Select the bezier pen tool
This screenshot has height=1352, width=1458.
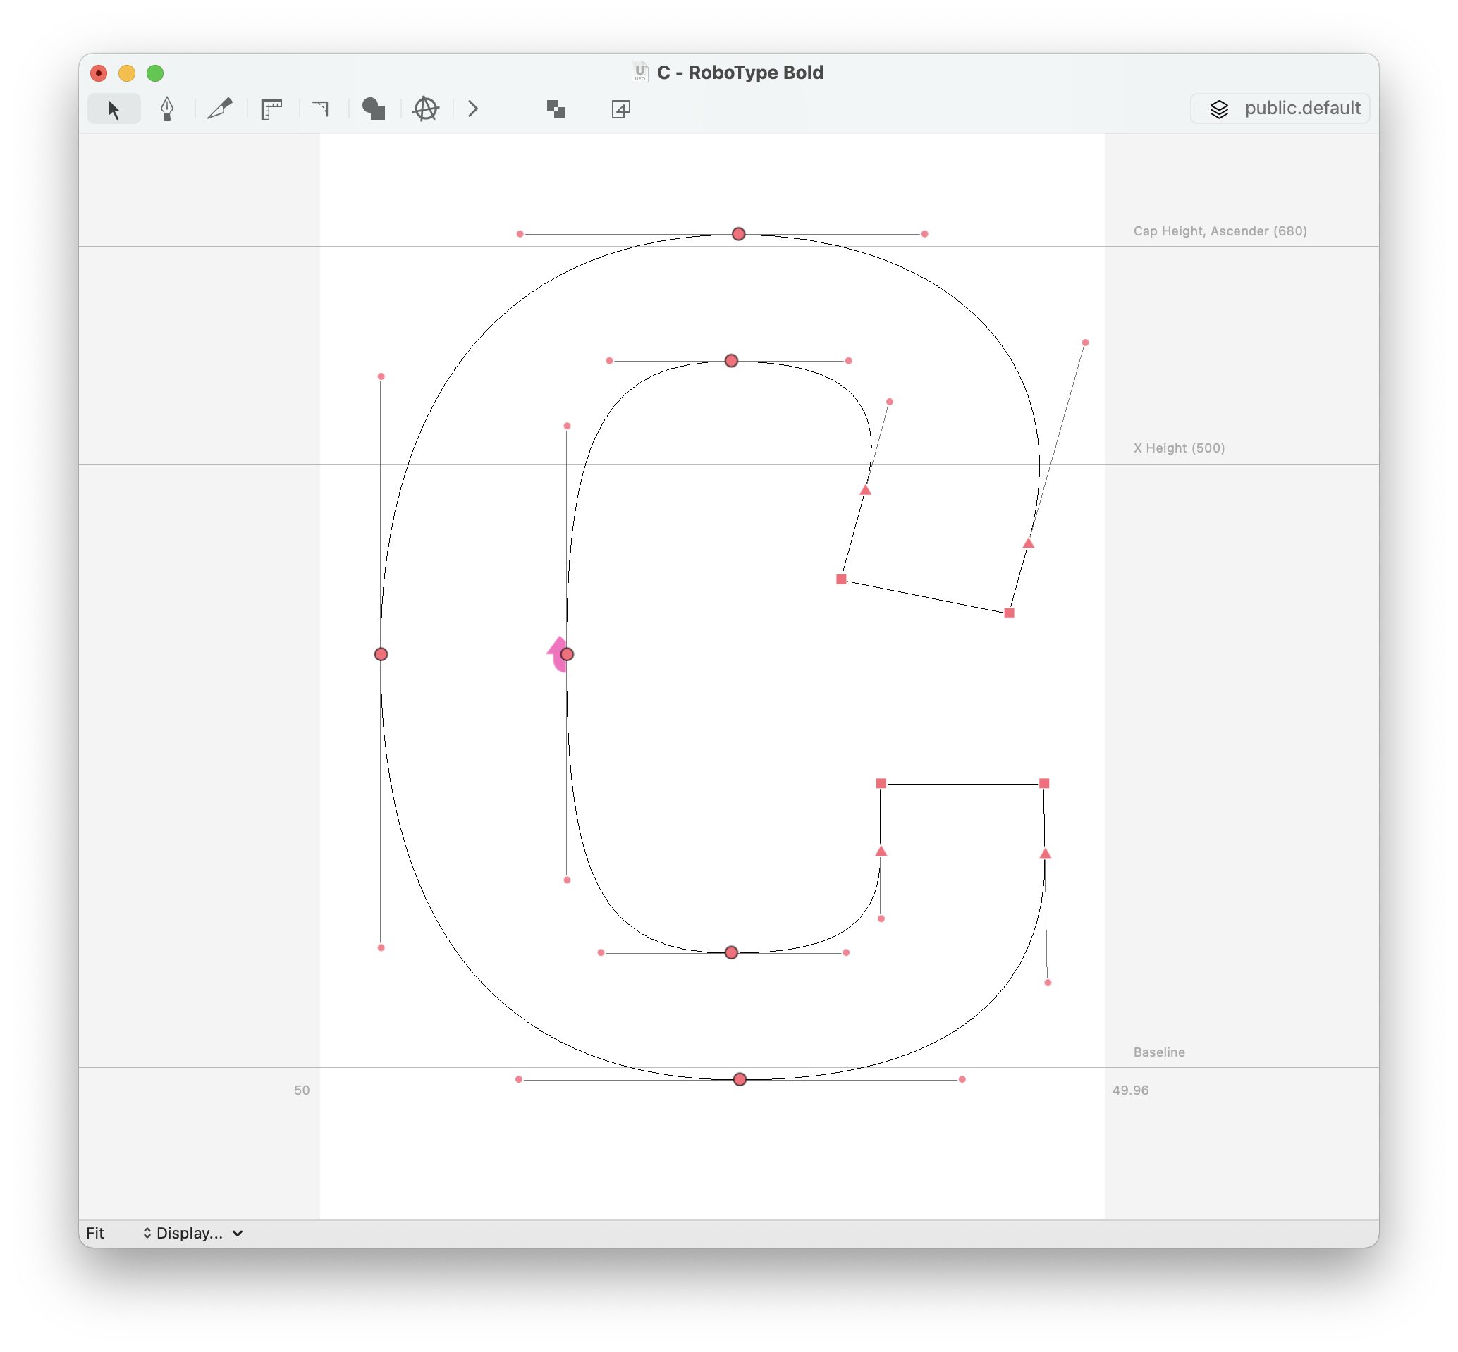click(167, 109)
